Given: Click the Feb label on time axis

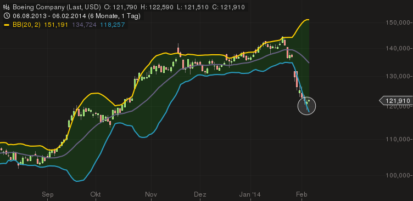Looking at the screenshot, I should [x=302, y=194].
